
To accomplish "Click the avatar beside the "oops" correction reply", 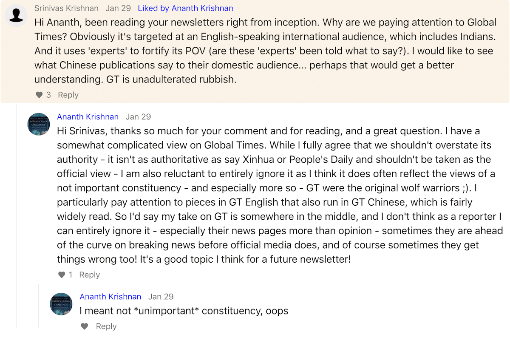I will 61,304.
